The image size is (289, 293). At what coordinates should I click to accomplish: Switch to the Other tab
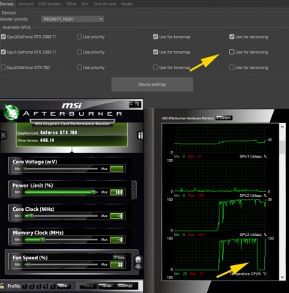(x=72, y=4)
